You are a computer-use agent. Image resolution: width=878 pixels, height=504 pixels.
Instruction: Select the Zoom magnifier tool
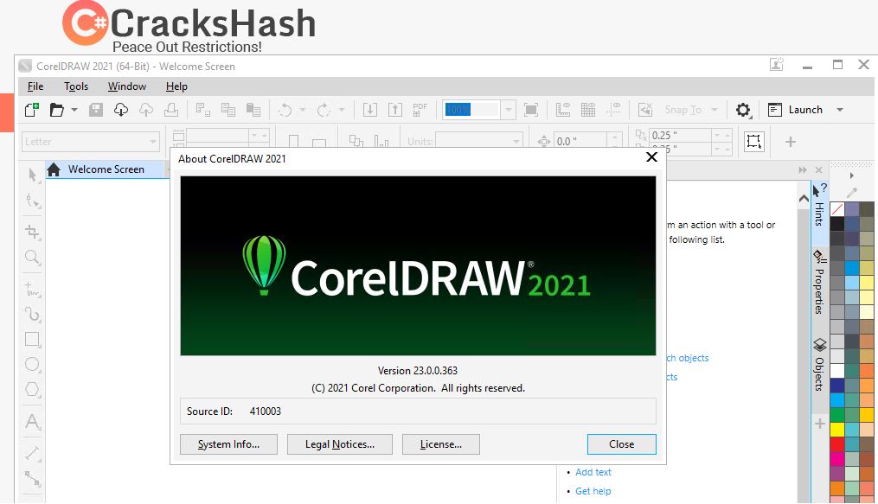tap(33, 258)
